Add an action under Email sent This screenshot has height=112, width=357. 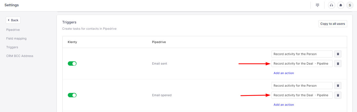284,73
